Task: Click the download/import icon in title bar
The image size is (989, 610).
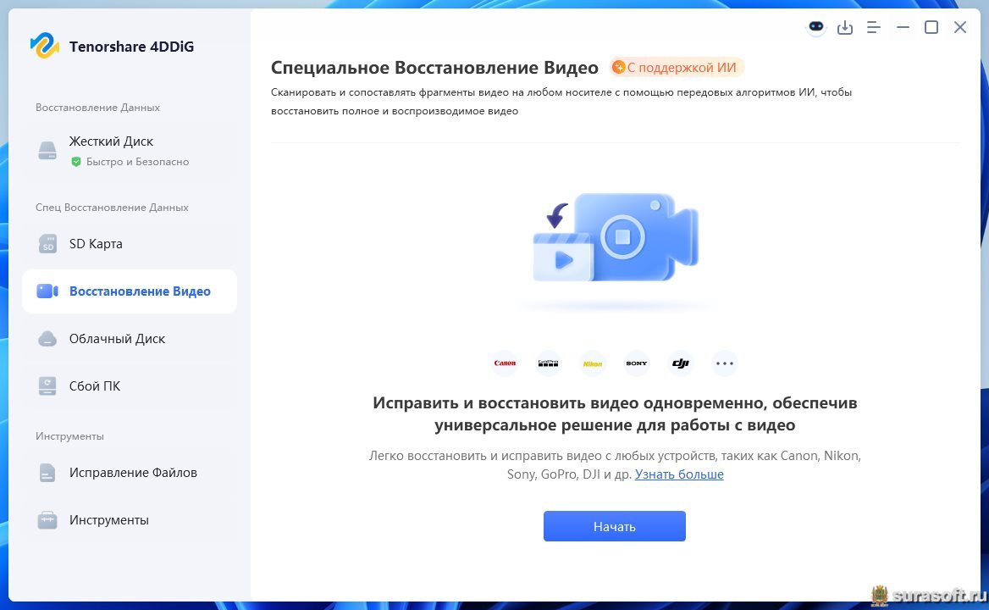Action: click(x=844, y=28)
